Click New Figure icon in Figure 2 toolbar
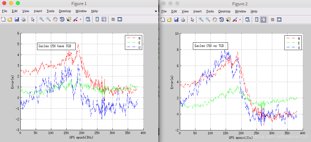The width and height of the screenshot is (311, 142). pyautogui.click(x=163, y=20)
